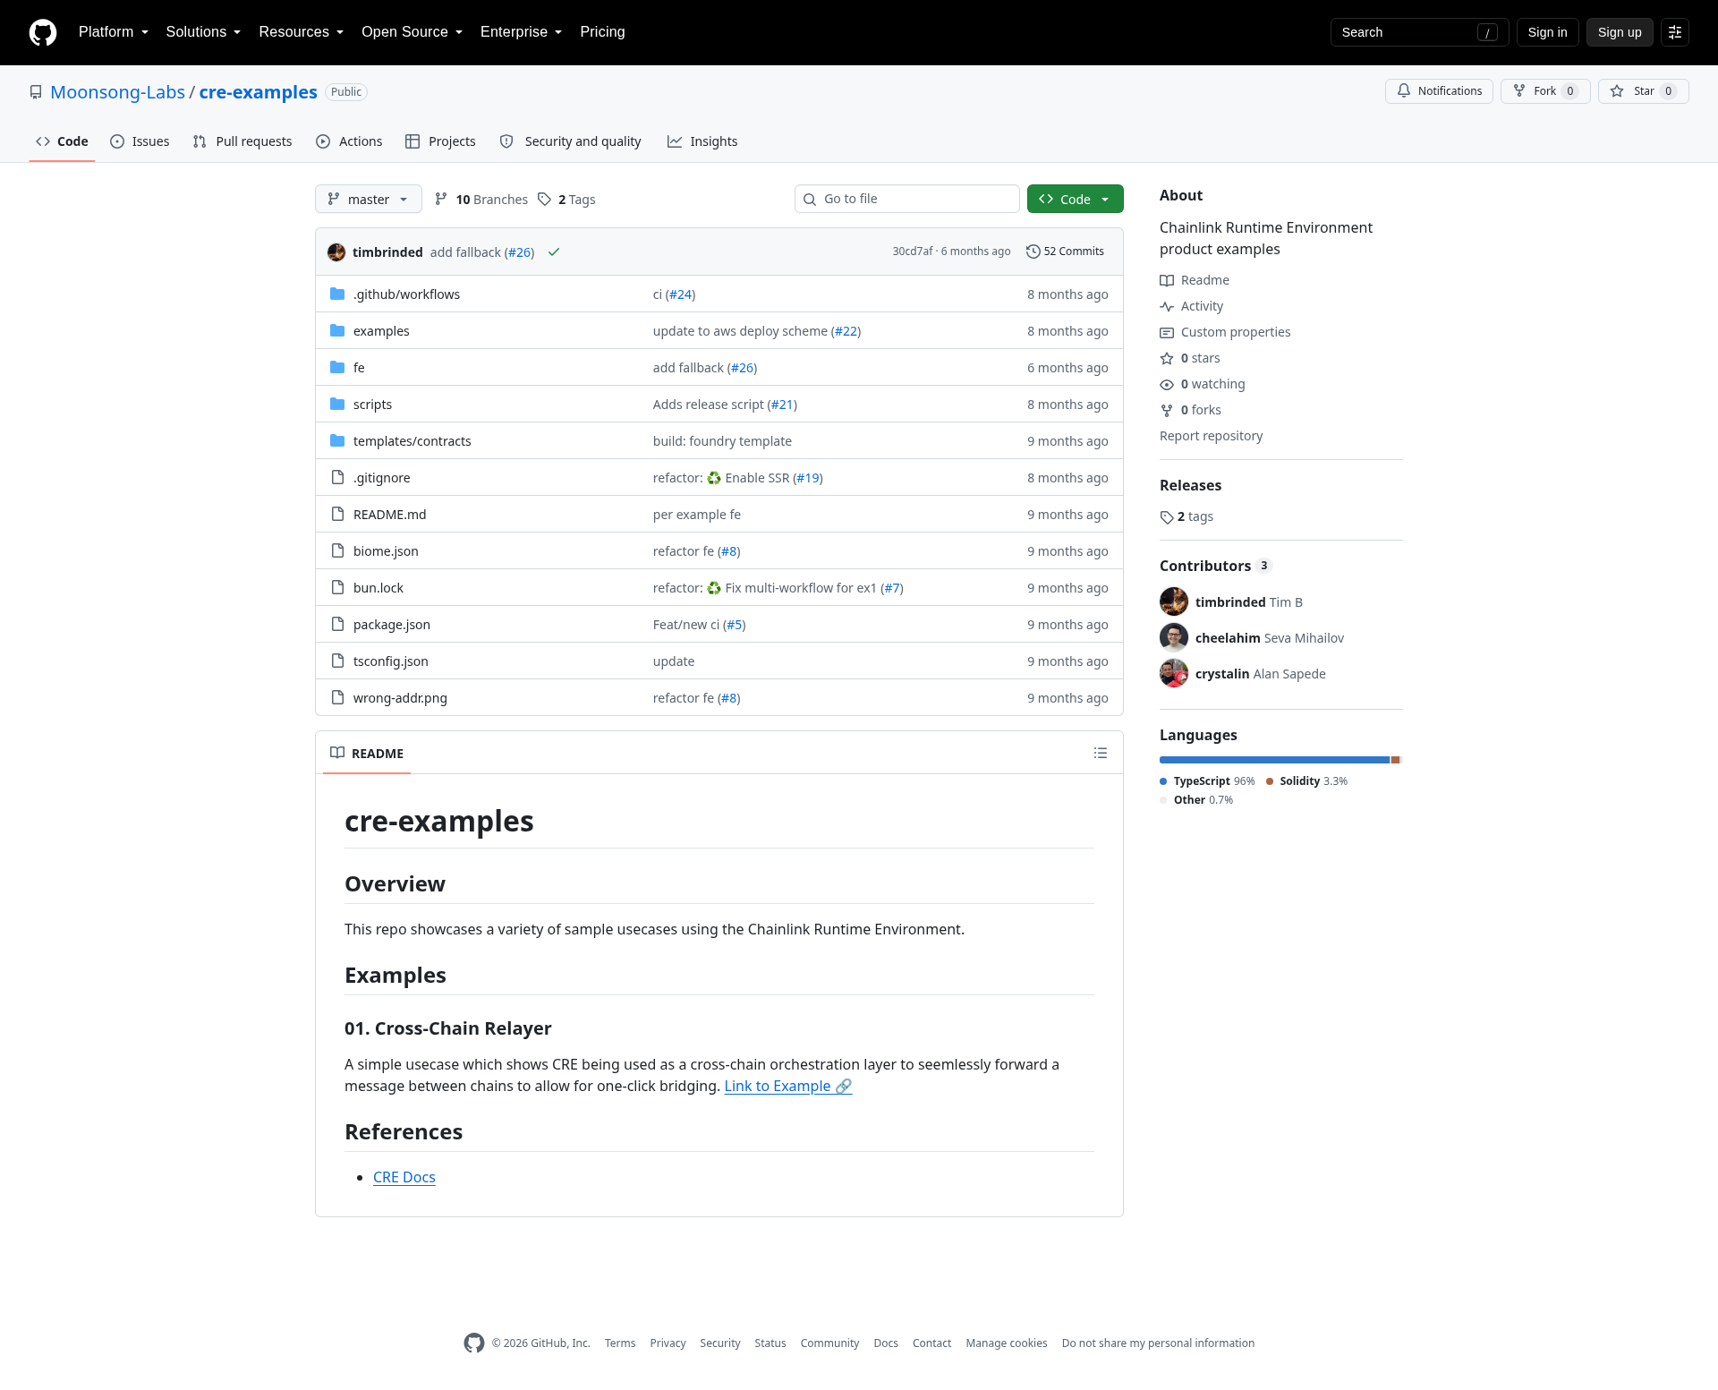Fork the cre-examples repository
The image size is (1718, 1390).
point(1545,91)
